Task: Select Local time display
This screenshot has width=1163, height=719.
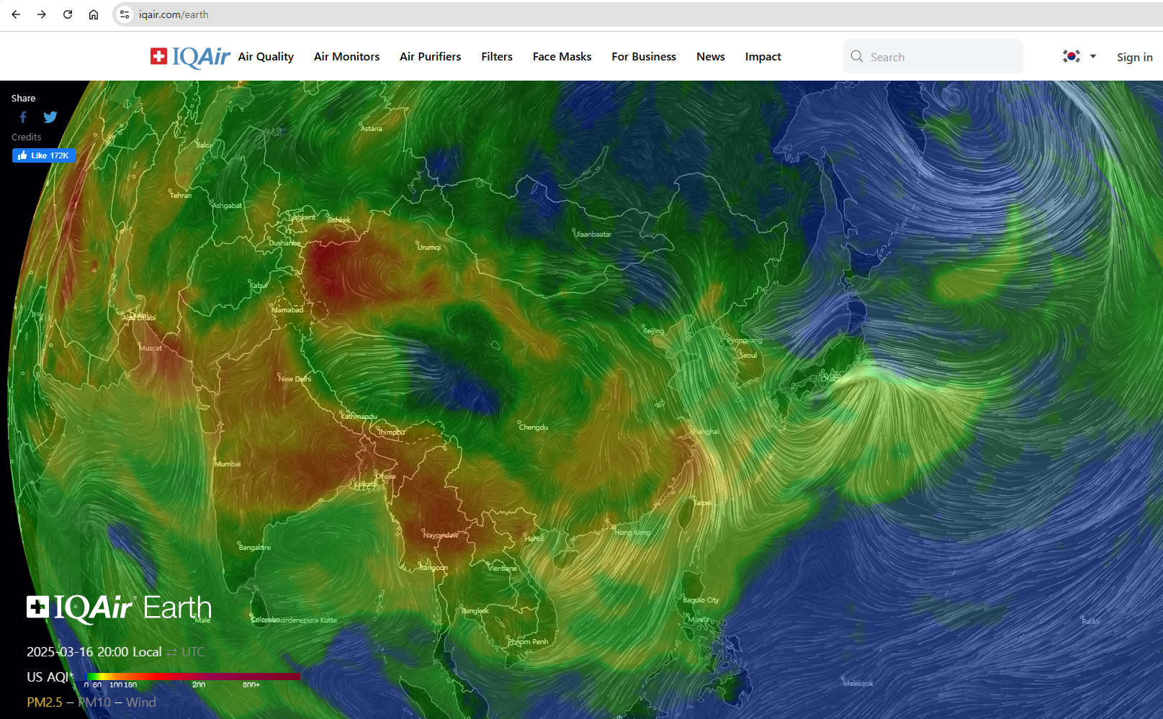Action: [x=147, y=651]
